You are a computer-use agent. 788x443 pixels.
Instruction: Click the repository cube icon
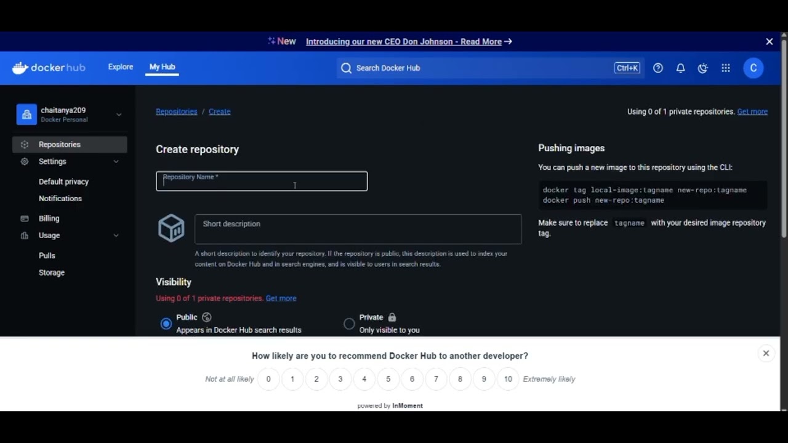(171, 228)
